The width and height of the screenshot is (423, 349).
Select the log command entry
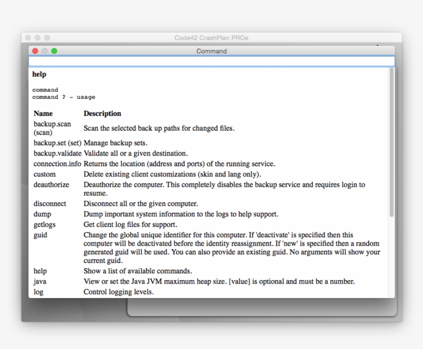point(38,292)
